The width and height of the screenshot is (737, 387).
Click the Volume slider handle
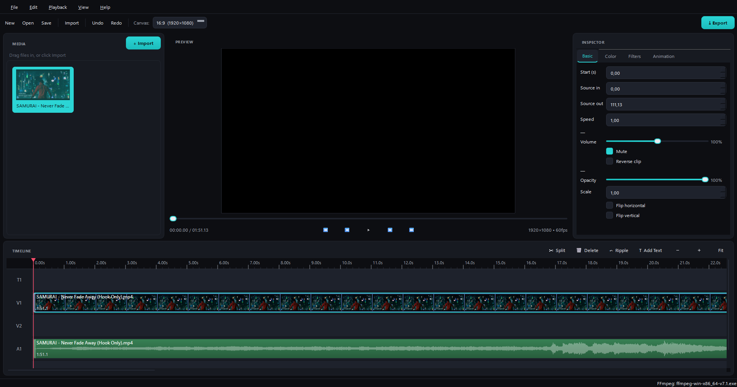[658, 141]
